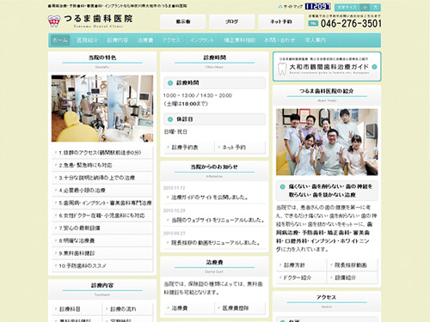Screen dimensions: 430x322
Task: Click the round bullet icon beside 休診日
Action: tap(170, 119)
